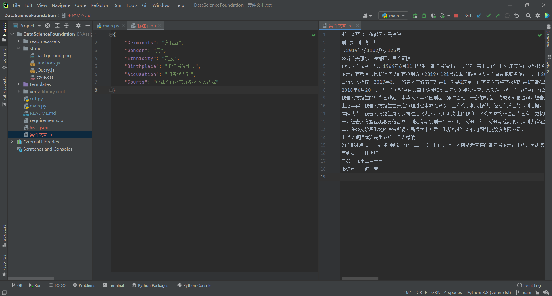Open Project panel options gear

click(x=78, y=26)
